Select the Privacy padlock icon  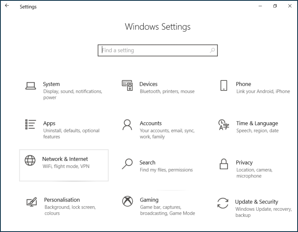point(223,164)
